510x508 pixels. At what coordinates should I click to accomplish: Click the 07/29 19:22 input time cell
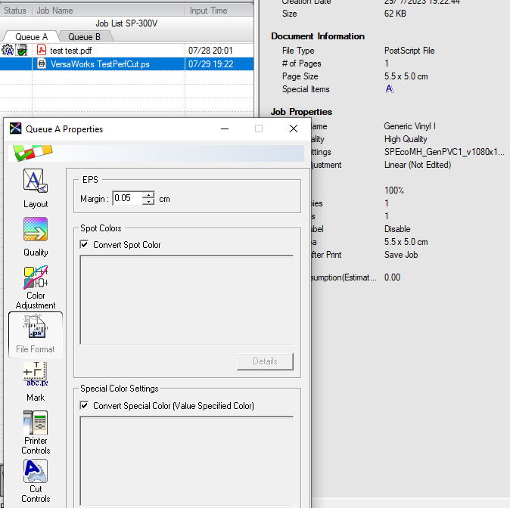coord(211,64)
